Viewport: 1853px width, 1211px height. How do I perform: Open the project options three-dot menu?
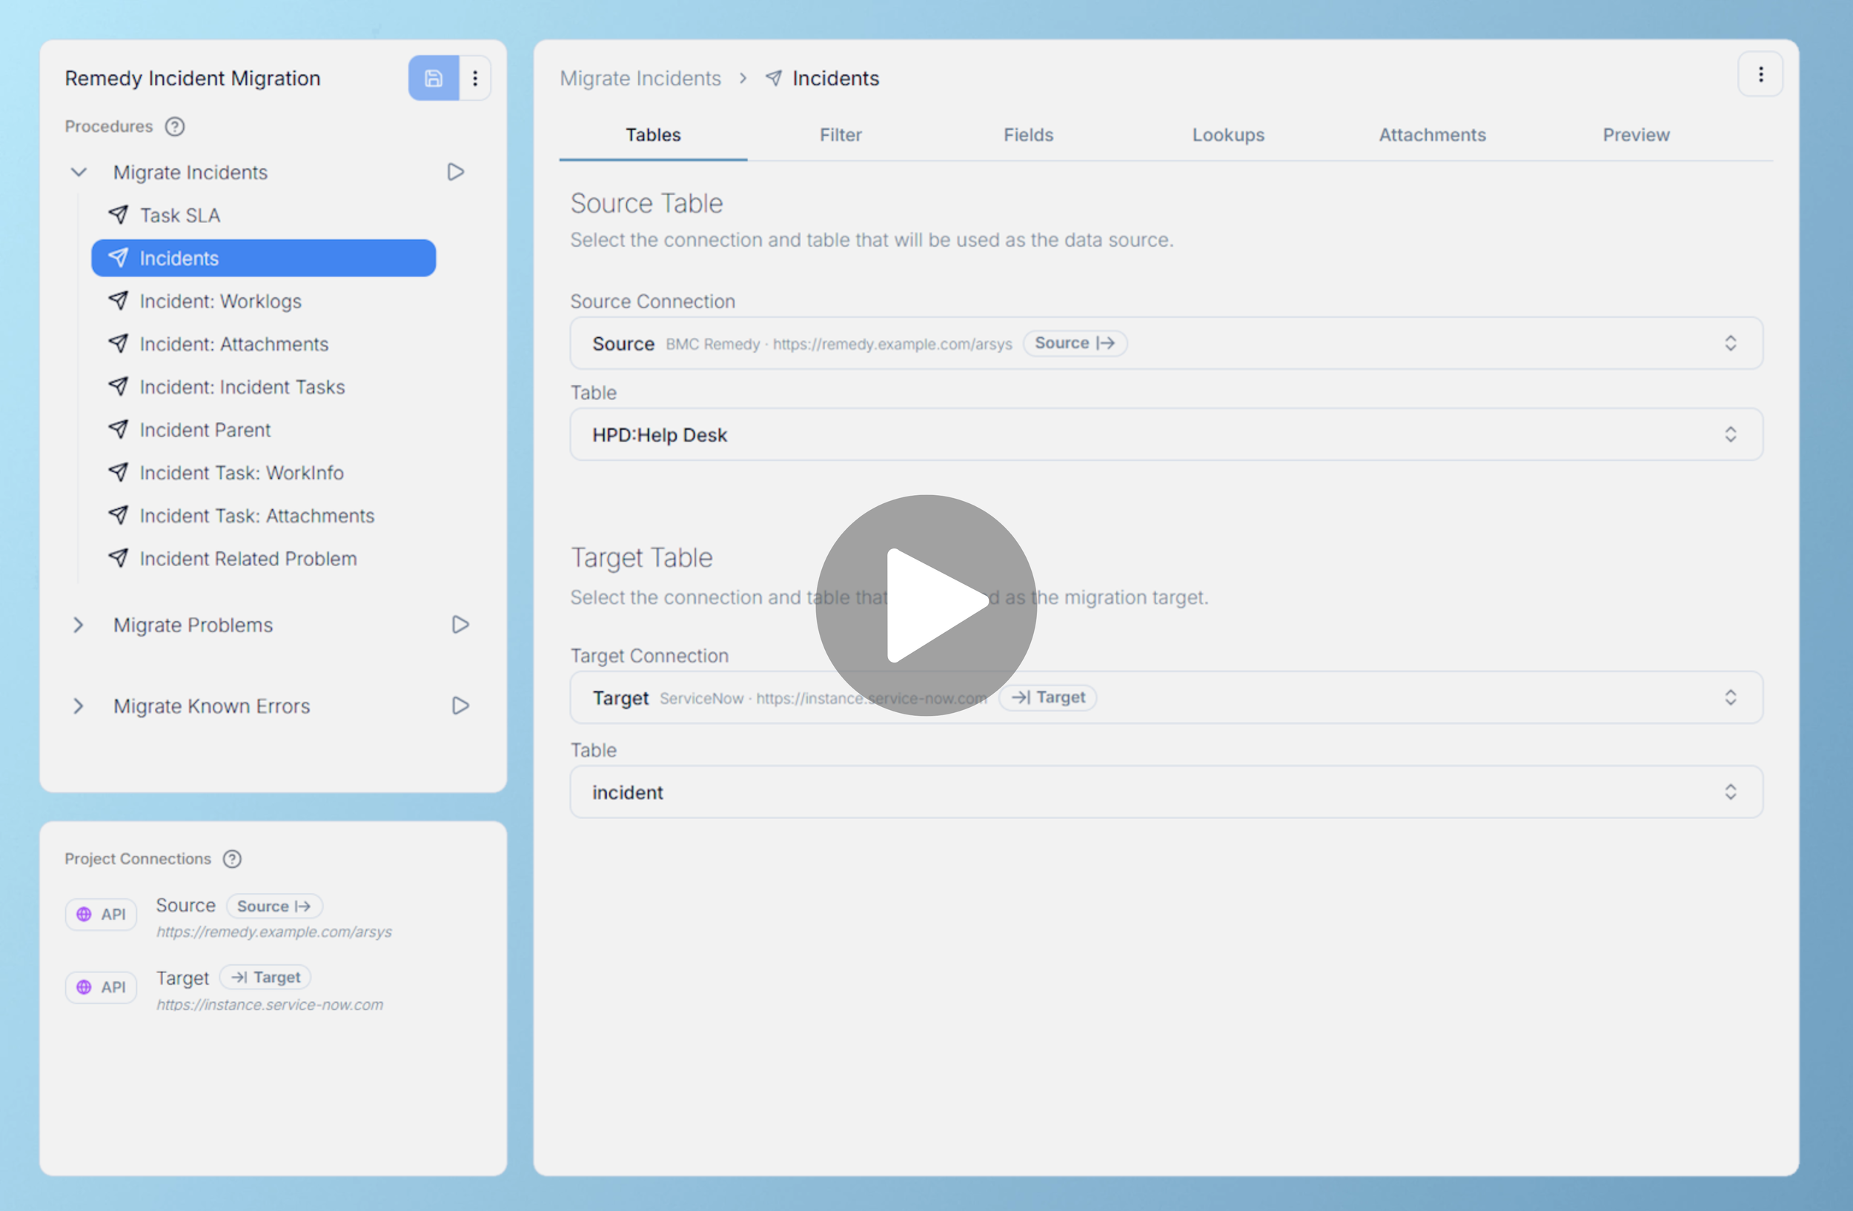(x=475, y=78)
